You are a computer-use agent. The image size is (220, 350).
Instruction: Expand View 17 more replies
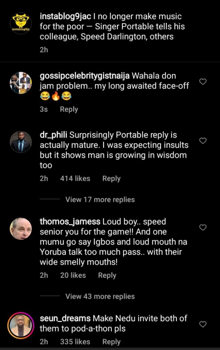pos(100,200)
